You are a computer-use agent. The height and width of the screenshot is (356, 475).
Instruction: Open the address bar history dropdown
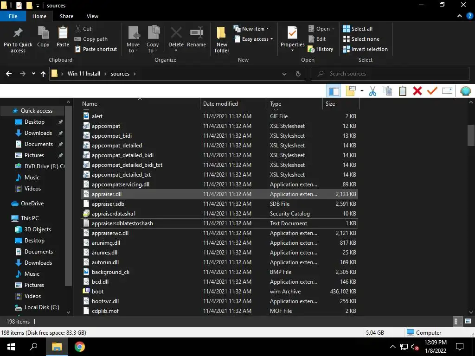(284, 74)
